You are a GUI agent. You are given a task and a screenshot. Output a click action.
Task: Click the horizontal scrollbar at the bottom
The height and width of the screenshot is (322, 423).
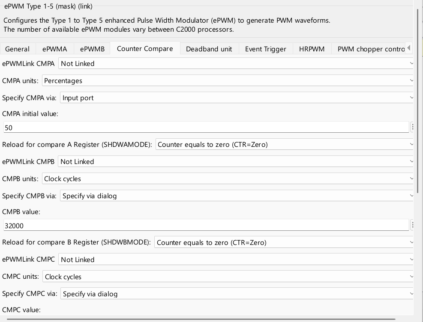[201, 319]
